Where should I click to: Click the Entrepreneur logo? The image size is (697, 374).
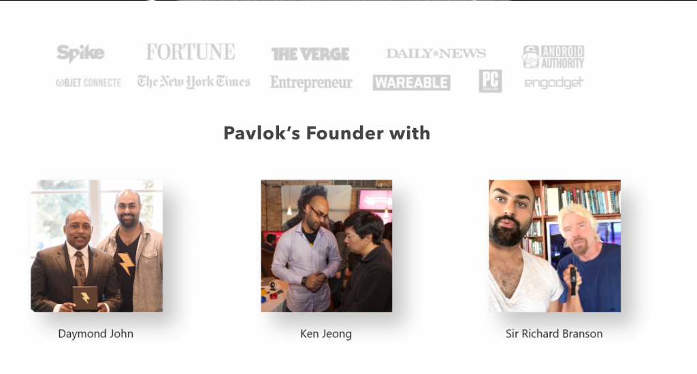click(x=311, y=82)
